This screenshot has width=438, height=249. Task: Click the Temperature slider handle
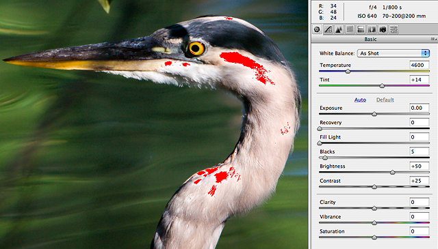point(348,72)
